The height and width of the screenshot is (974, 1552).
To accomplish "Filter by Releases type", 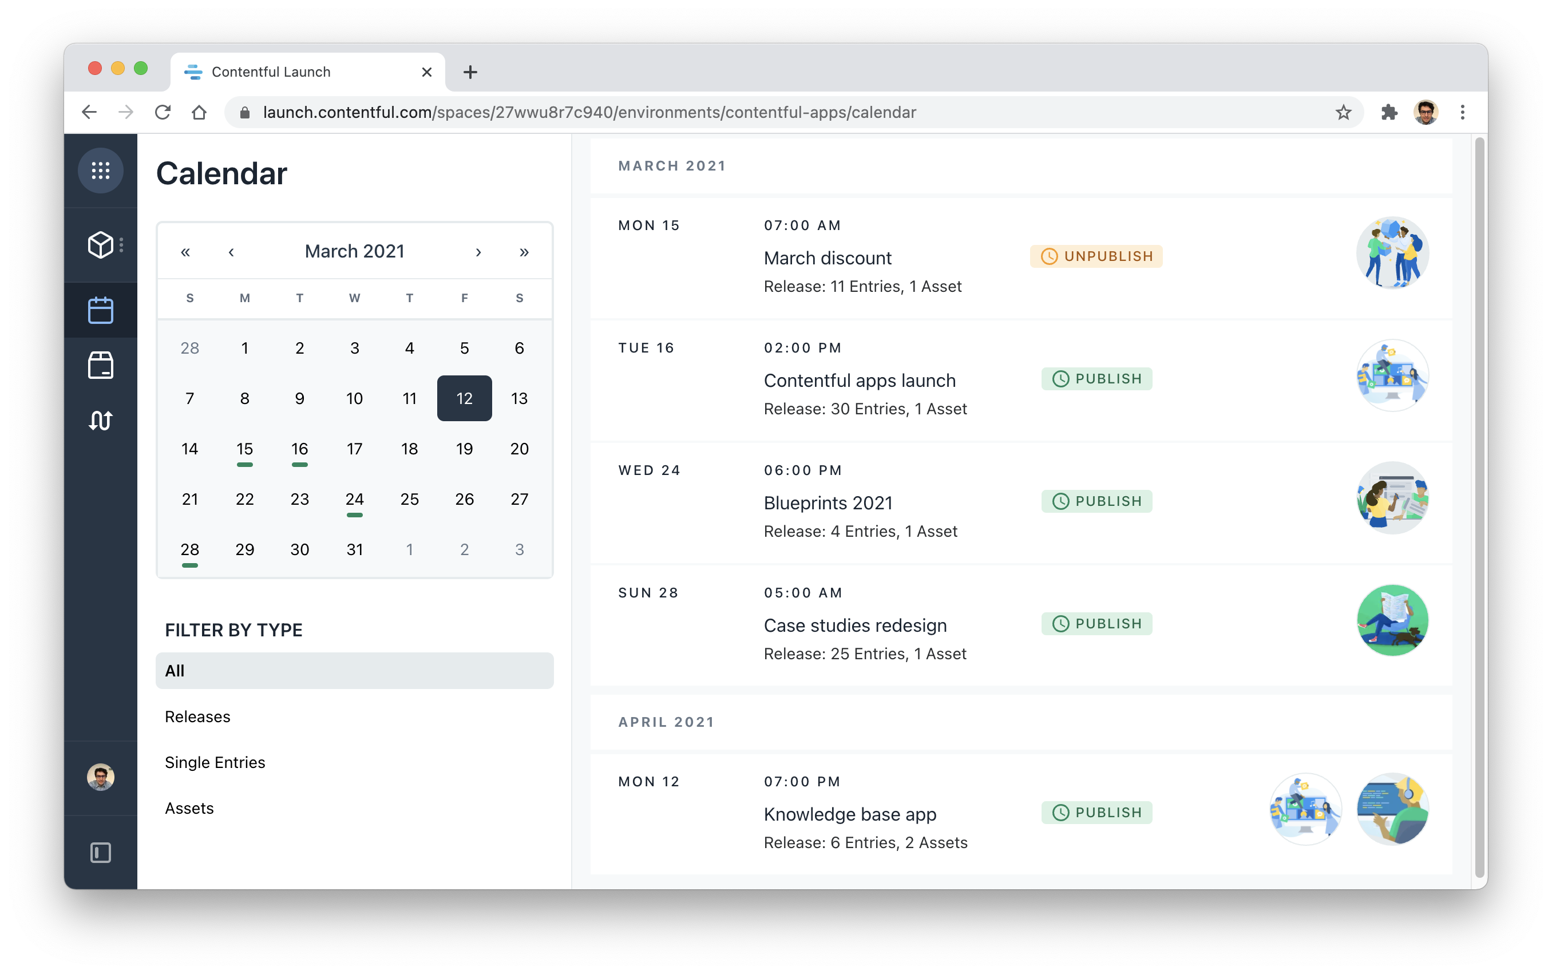I will [197, 716].
